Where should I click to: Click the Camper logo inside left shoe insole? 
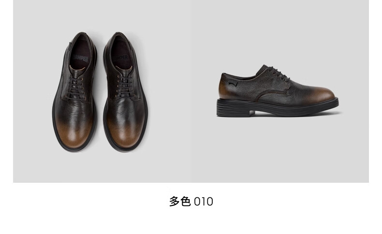pyautogui.click(x=80, y=58)
